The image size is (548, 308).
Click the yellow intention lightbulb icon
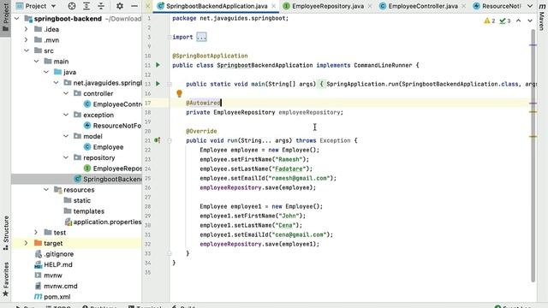pos(179,93)
